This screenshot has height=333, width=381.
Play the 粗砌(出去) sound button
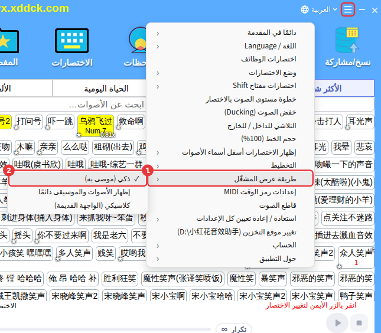(113, 147)
